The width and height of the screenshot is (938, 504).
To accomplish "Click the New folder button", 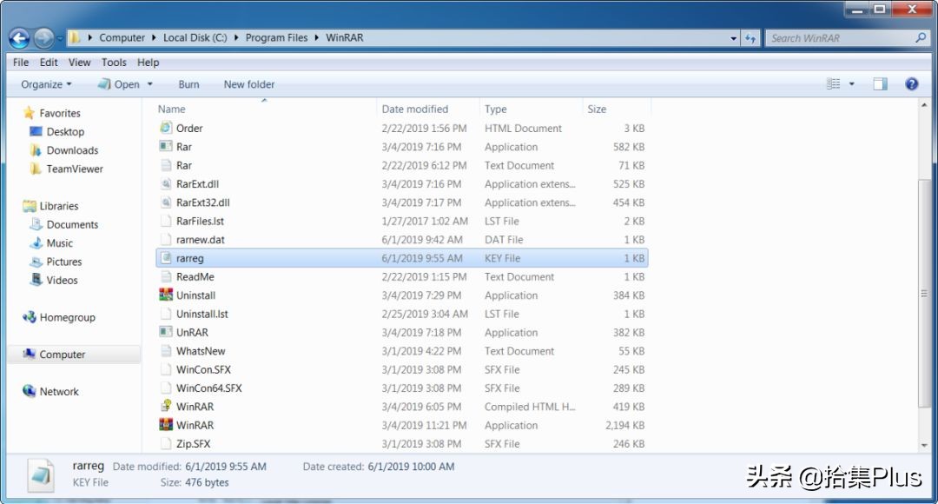I will (x=249, y=84).
